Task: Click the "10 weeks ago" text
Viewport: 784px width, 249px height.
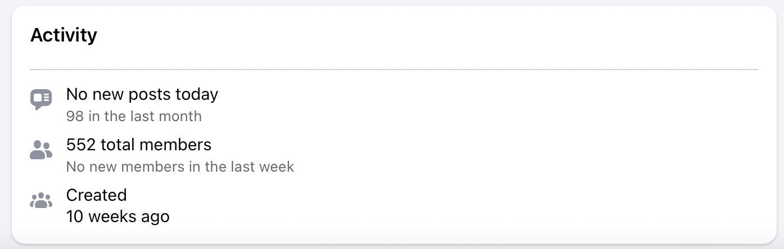Action: point(118,216)
